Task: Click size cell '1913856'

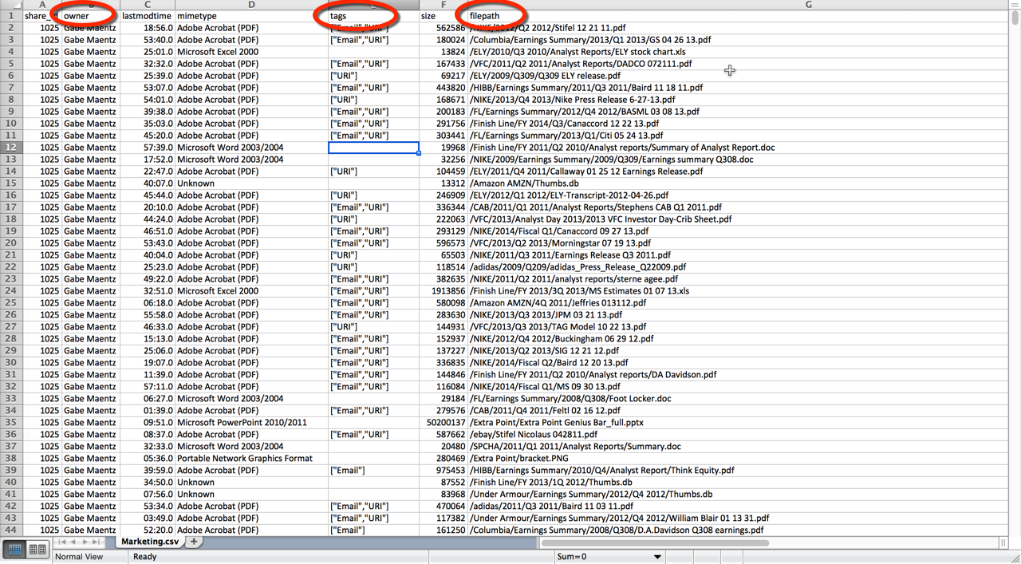Action: pos(443,291)
